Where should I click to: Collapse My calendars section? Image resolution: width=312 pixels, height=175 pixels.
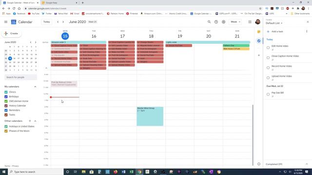[35, 87]
